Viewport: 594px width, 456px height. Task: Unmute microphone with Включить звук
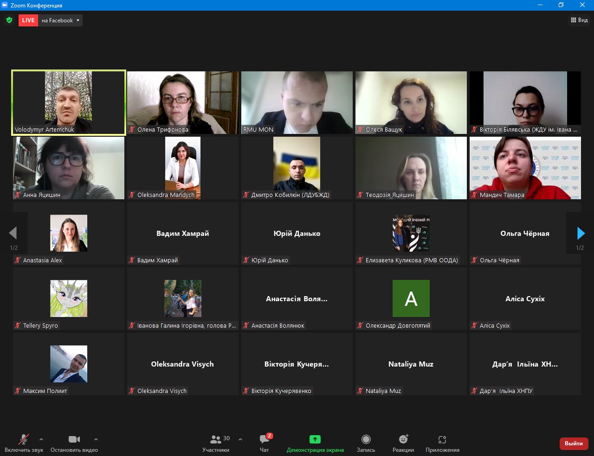24,439
